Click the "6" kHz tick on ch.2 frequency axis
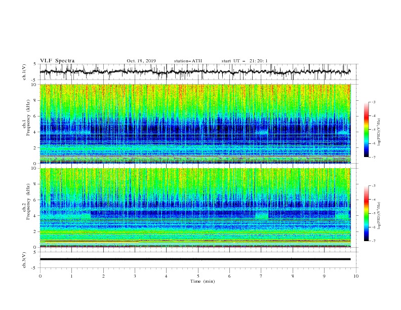The height and width of the screenshot is (310, 401). (35, 200)
